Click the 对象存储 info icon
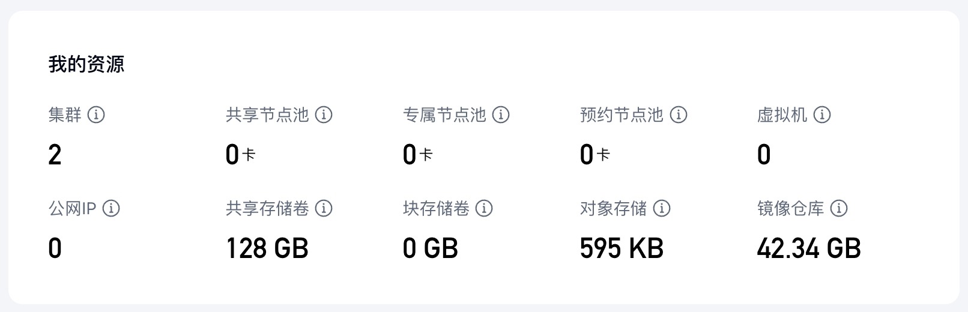Viewport: 968px width, 312px height. coord(662,208)
